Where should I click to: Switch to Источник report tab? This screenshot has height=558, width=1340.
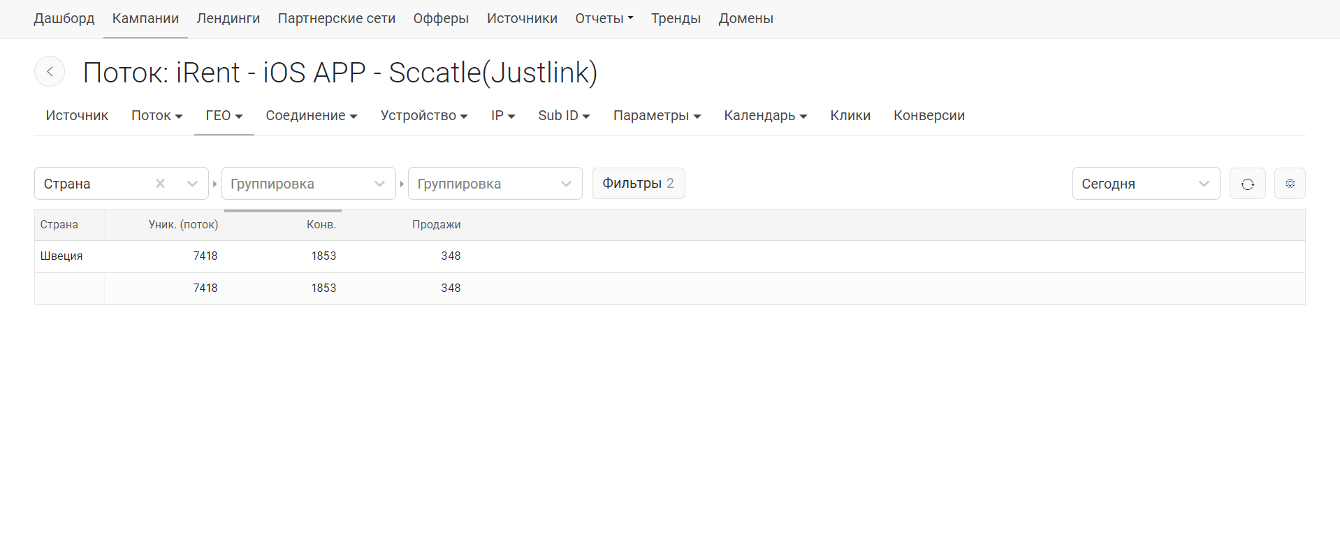click(x=77, y=115)
